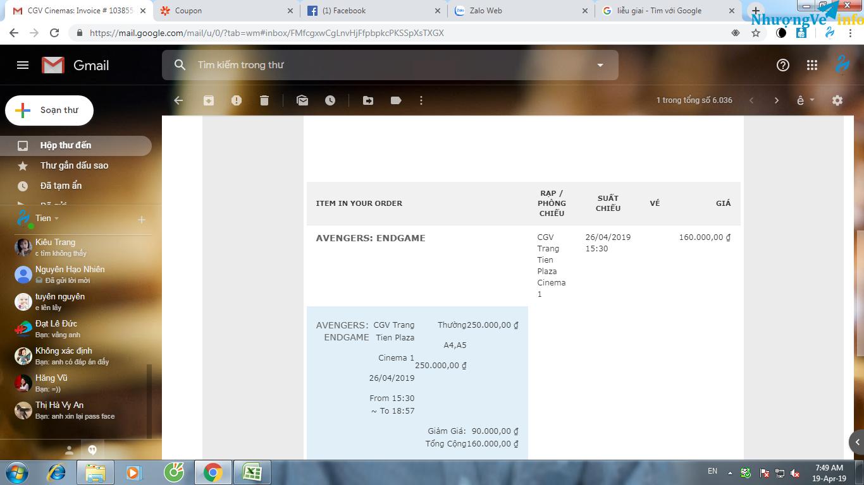Screen dimensions: 864x485
Task: Switch to the Facebook tab
Action: coord(374,11)
